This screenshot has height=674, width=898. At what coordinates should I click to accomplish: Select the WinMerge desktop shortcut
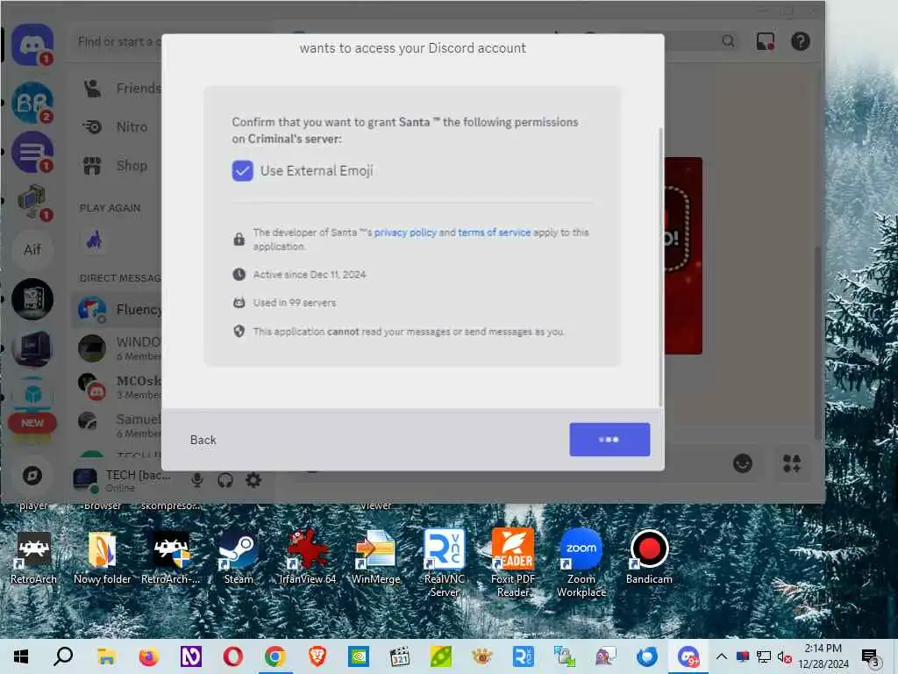[x=375, y=557]
